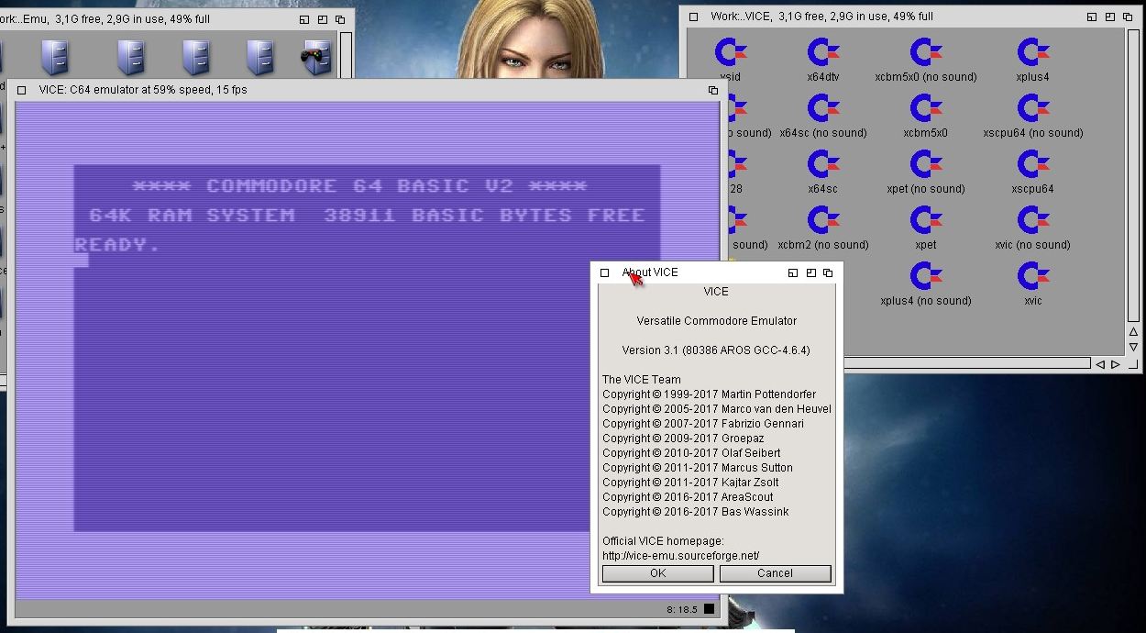Click the Kajtar Zsolt copyright line
The height and width of the screenshot is (633, 1146).
(x=690, y=483)
